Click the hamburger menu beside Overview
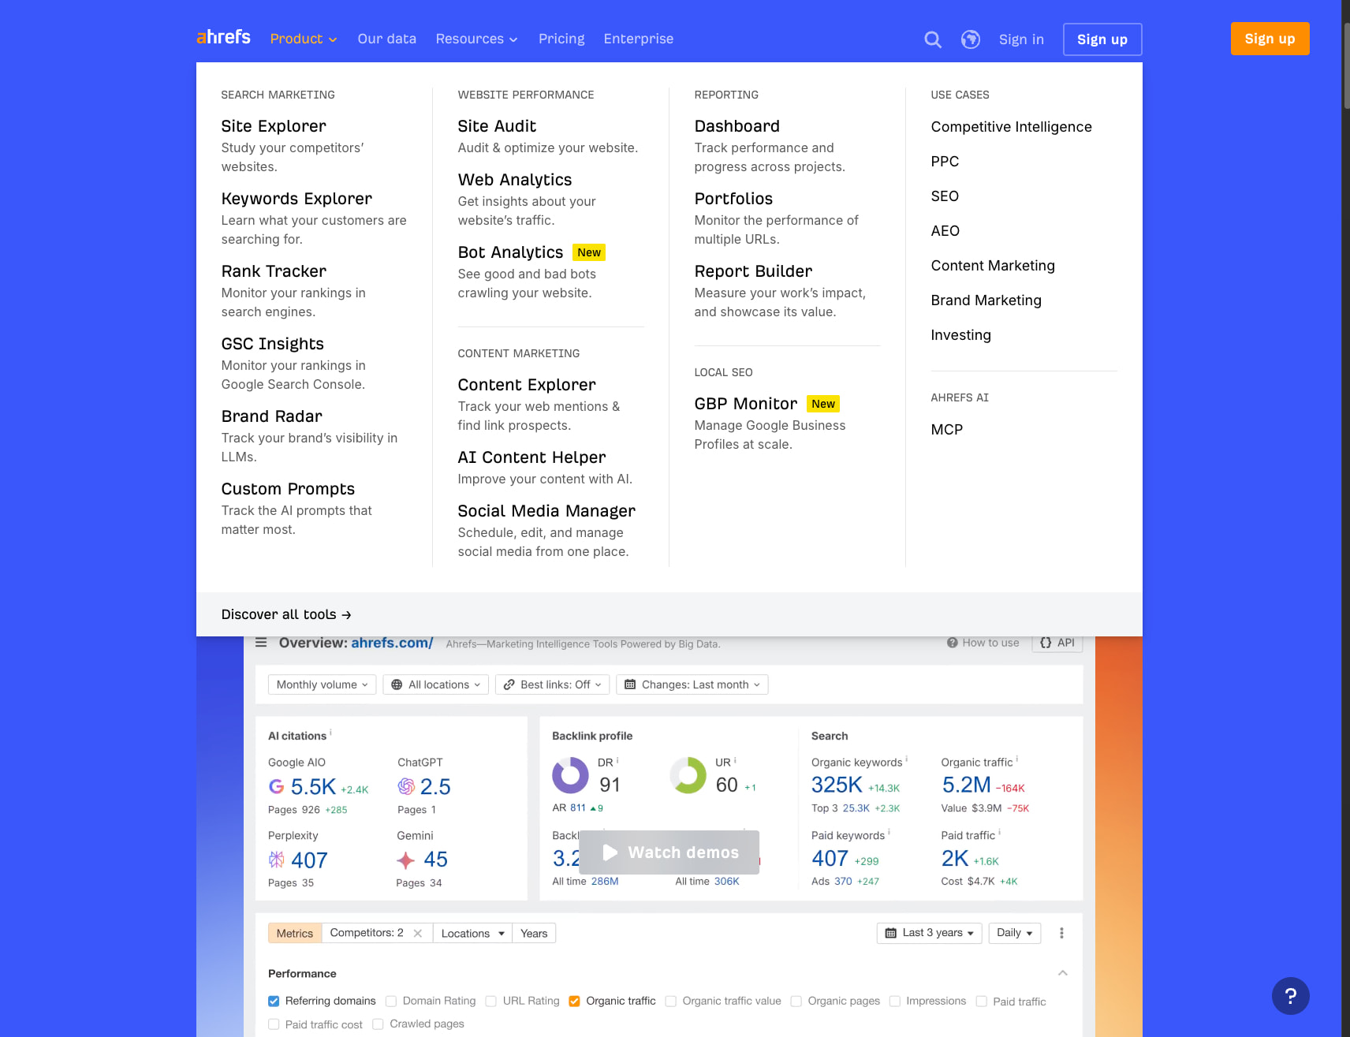1350x1037 pixels. [261, 643]
